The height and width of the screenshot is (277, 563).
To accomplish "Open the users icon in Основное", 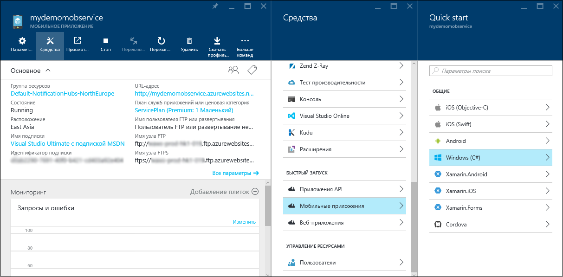I will (233, 70).
